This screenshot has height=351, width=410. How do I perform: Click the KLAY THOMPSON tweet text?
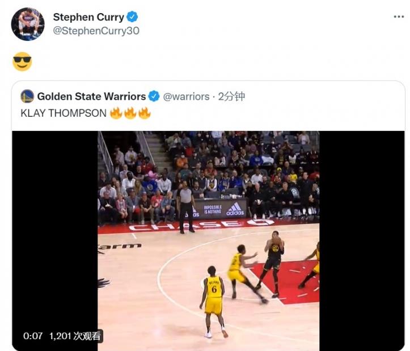coord(64,113)
